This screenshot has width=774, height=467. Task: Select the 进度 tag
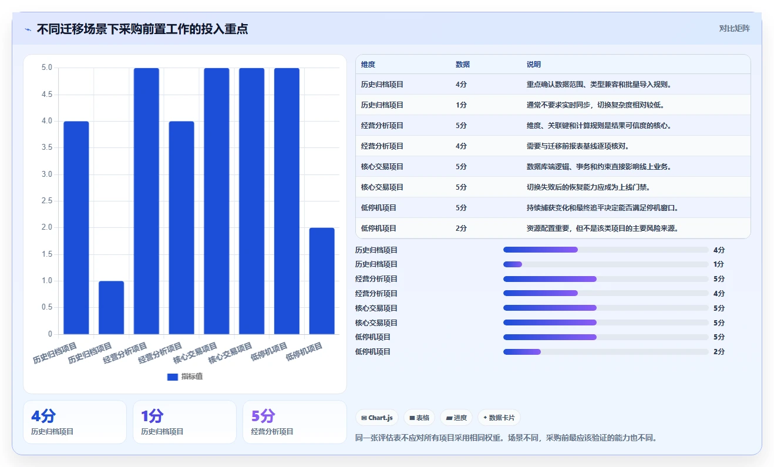[x=456, y=418]
